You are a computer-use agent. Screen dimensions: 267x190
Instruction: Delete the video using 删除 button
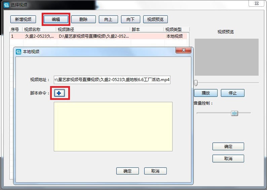click(83, 20)
